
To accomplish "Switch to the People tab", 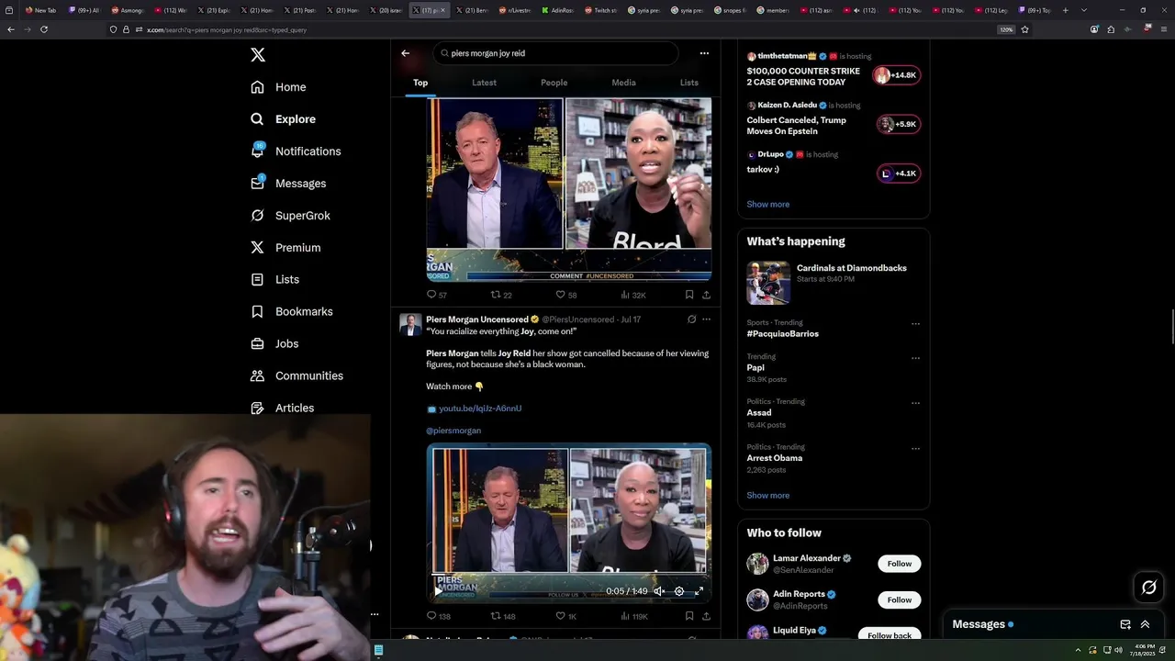I will 554,83.
